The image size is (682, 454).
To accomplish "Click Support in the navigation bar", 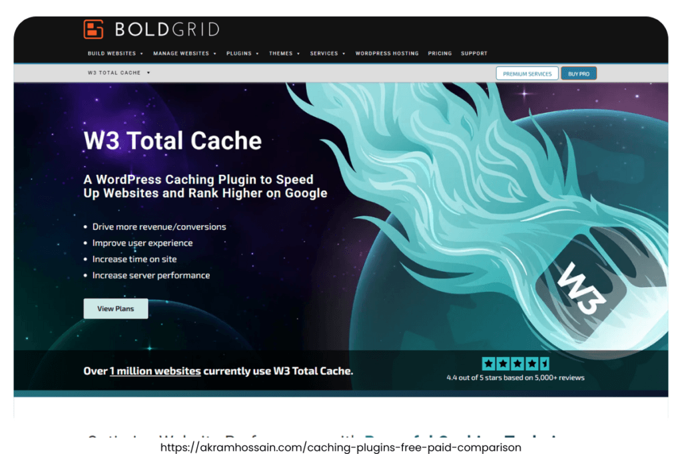I will pyautogui.click(x=474, y=53).
